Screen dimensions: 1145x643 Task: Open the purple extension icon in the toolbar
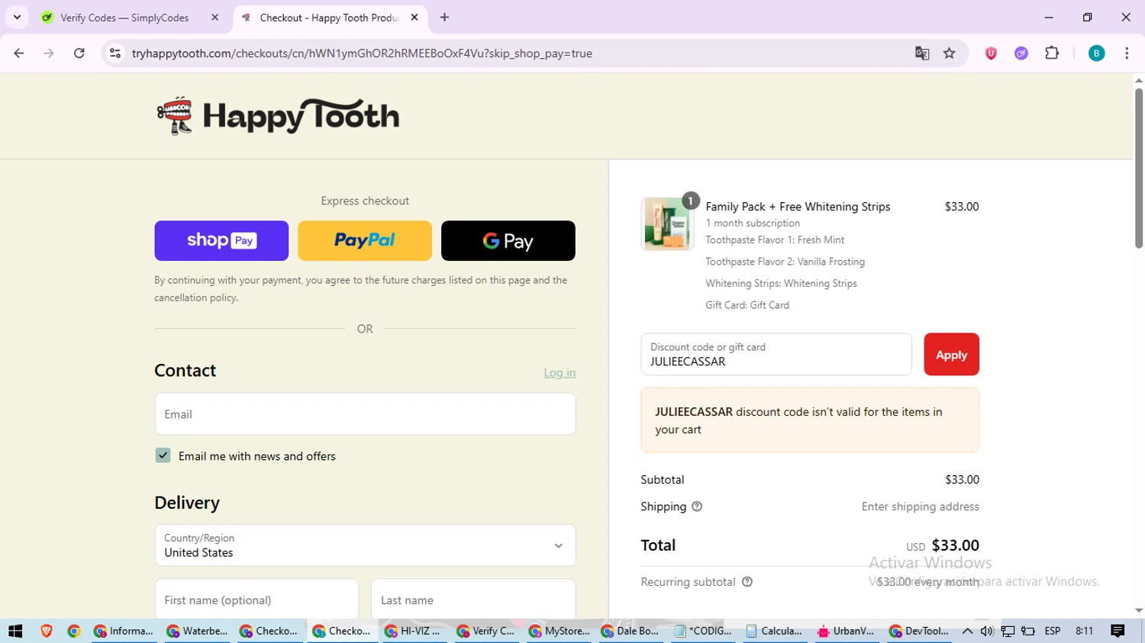coord(1021,53)
